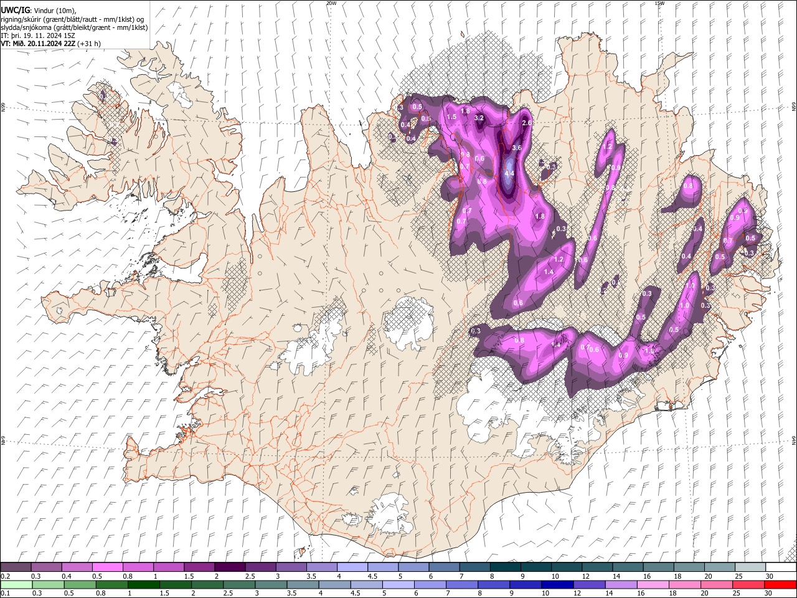Click the '20W' longitude label at the top edge

331,3
